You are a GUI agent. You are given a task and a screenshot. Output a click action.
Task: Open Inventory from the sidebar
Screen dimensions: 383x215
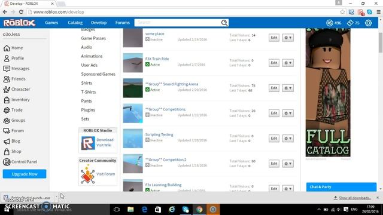click(x=16, y=100)
